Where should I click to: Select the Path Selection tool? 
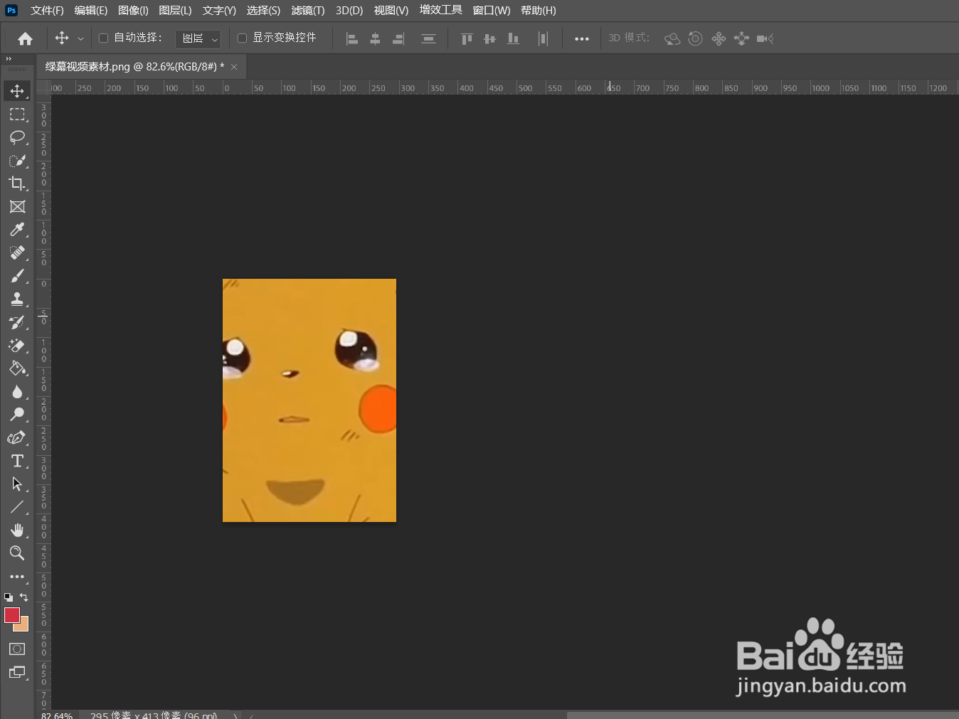point(17,484)
